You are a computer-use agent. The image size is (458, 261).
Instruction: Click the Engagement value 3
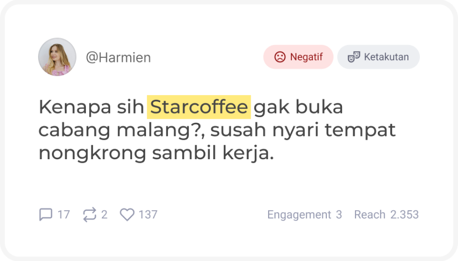click(x=339, y=215)
